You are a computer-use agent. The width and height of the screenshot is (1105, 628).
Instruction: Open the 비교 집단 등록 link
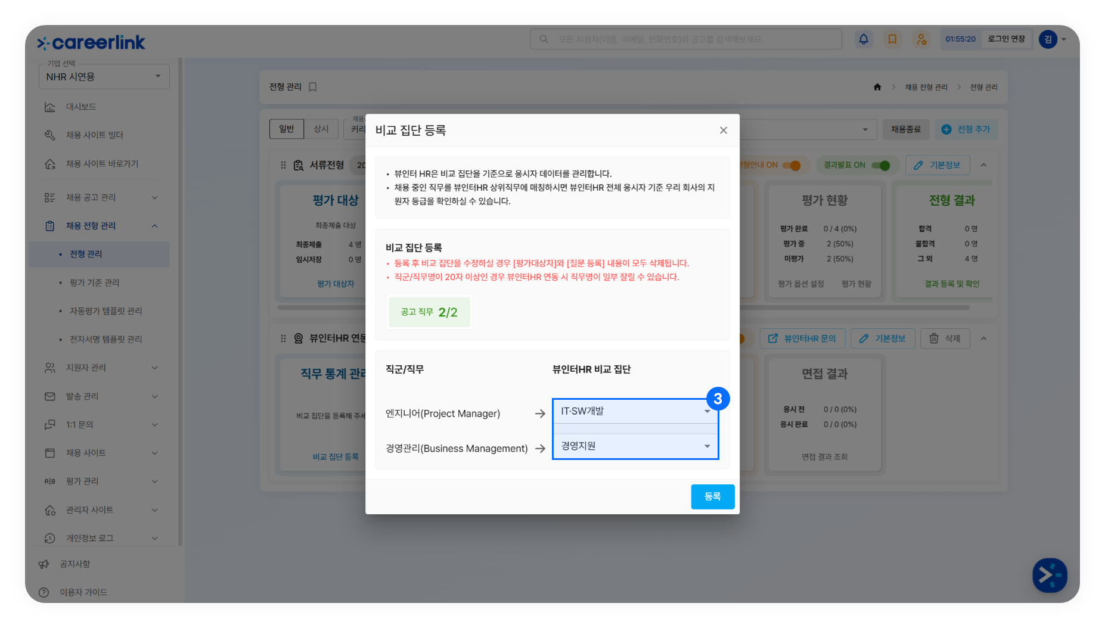pyautogui.click(x=336, y=457)
